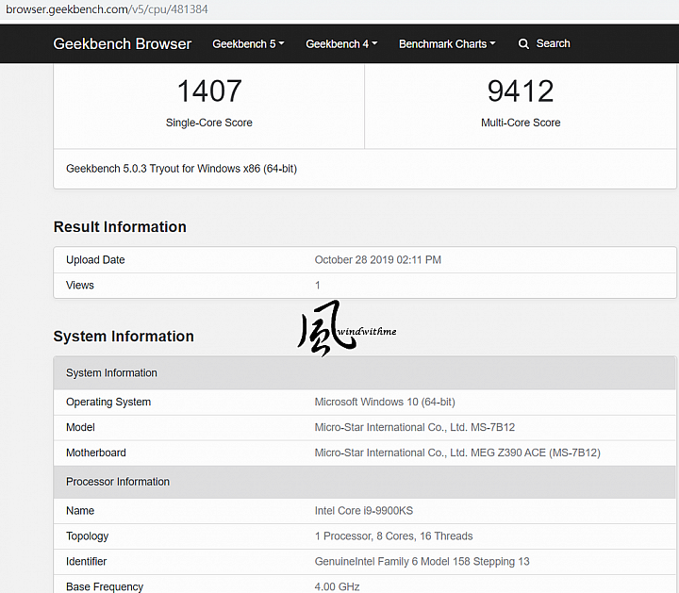679x593 pixels.
Task: Select the Micro-Star MS-7B12 model value
Action: 414,427
